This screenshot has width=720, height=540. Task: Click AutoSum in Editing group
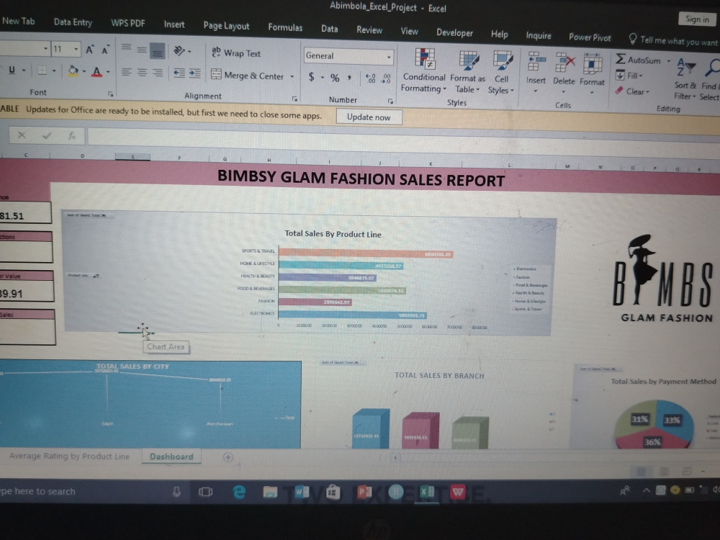click(x=638, y=59)
